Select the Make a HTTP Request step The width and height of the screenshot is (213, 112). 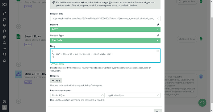click(35, 74)
